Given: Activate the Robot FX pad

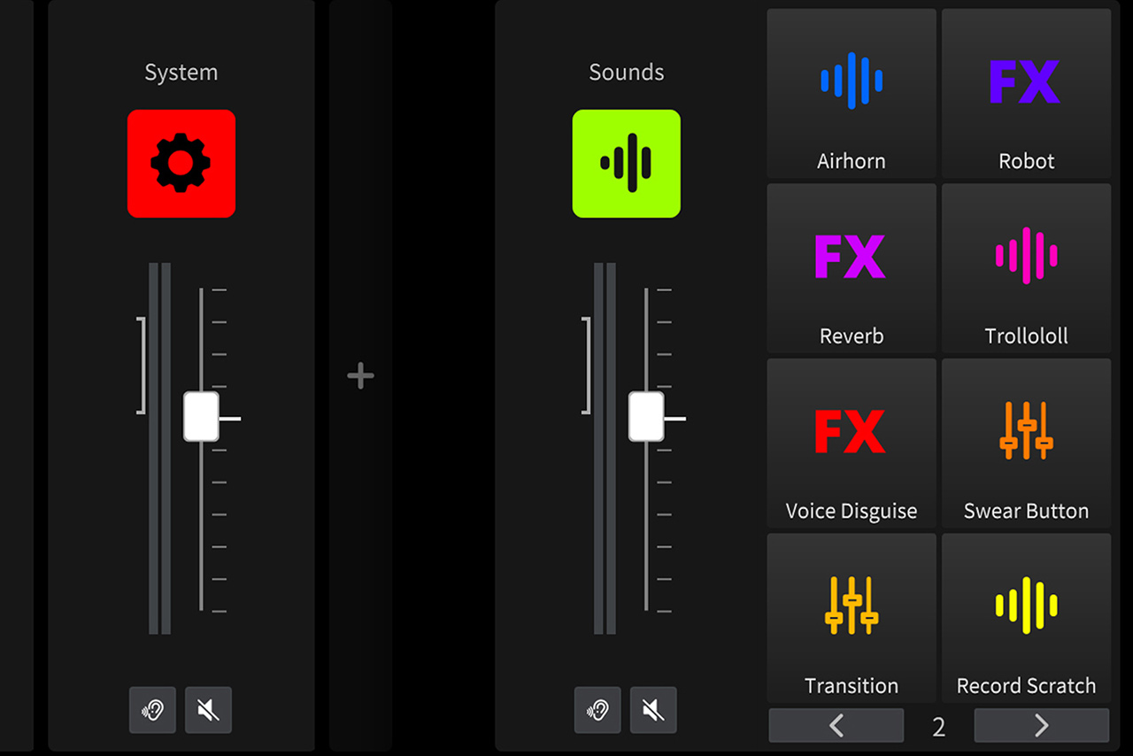Looking at the screenshot, I should point(1026,93).
